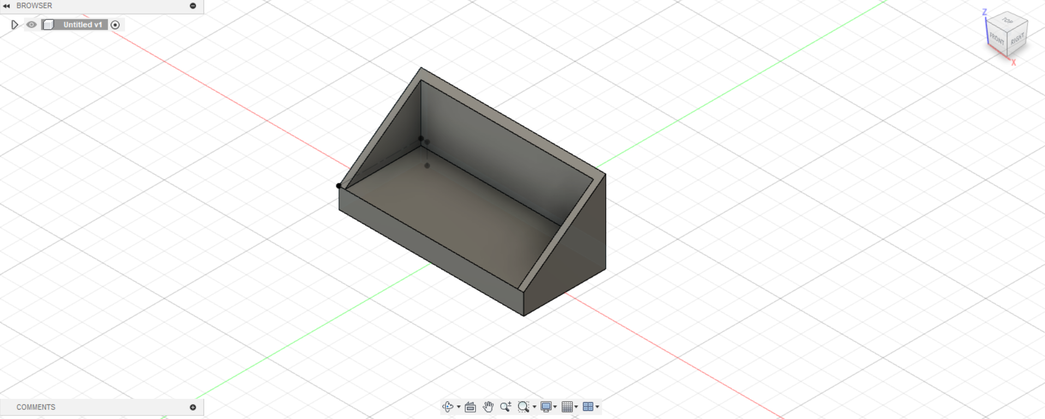Viewport: 1045px width, 419px height.
Task: Expand the Viewports dropdown arrow
Action: coord(597,407)
